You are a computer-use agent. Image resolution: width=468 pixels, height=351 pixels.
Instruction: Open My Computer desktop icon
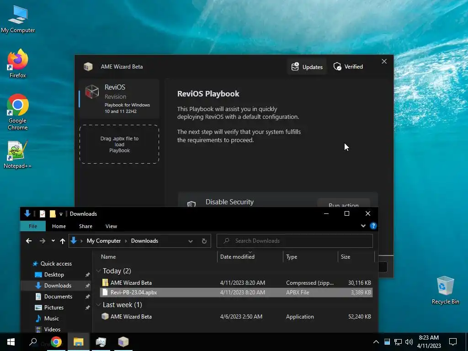pyautogui.click(x=18, y=19)
